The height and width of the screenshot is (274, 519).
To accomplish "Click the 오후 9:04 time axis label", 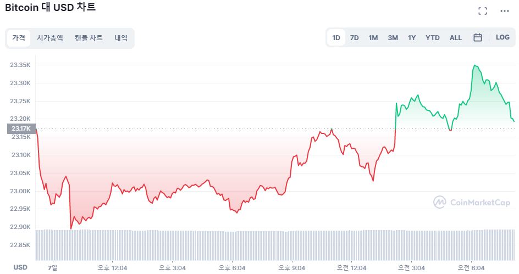I will point(292,268).
